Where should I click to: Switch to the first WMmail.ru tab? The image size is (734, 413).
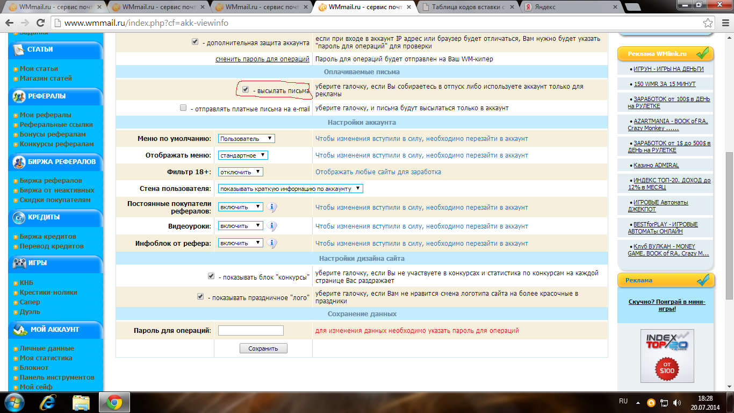click(52, 7)
